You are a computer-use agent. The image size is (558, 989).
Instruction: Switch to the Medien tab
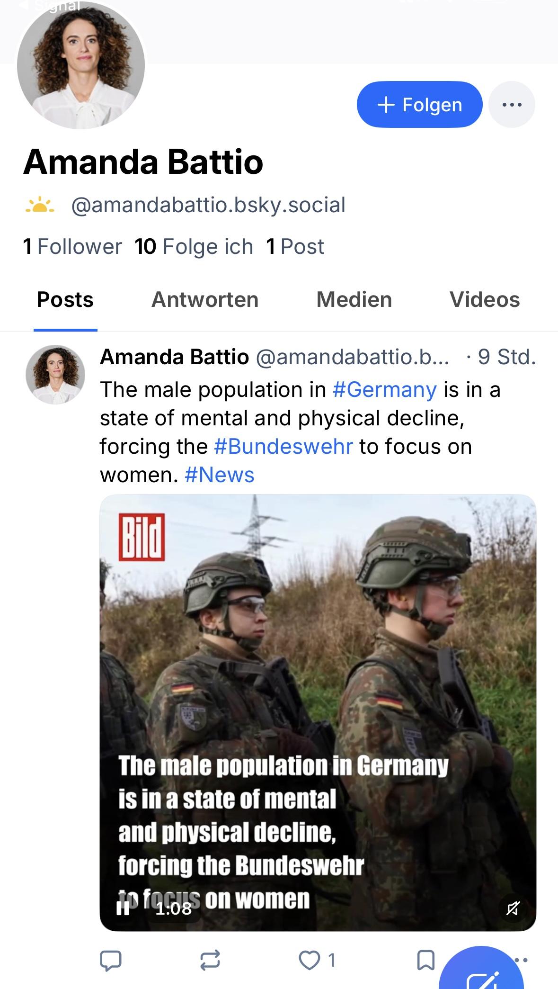[x=354, y=300]
